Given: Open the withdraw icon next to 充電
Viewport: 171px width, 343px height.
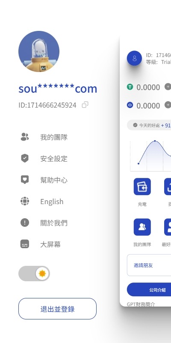Looking at the screenshot, I should [168, 187].
